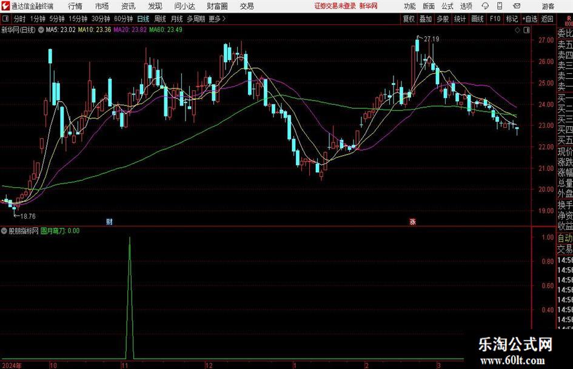573x369 pixels.
Task: Switch to the 30分钟 period tab
Action: coord(101,19)
